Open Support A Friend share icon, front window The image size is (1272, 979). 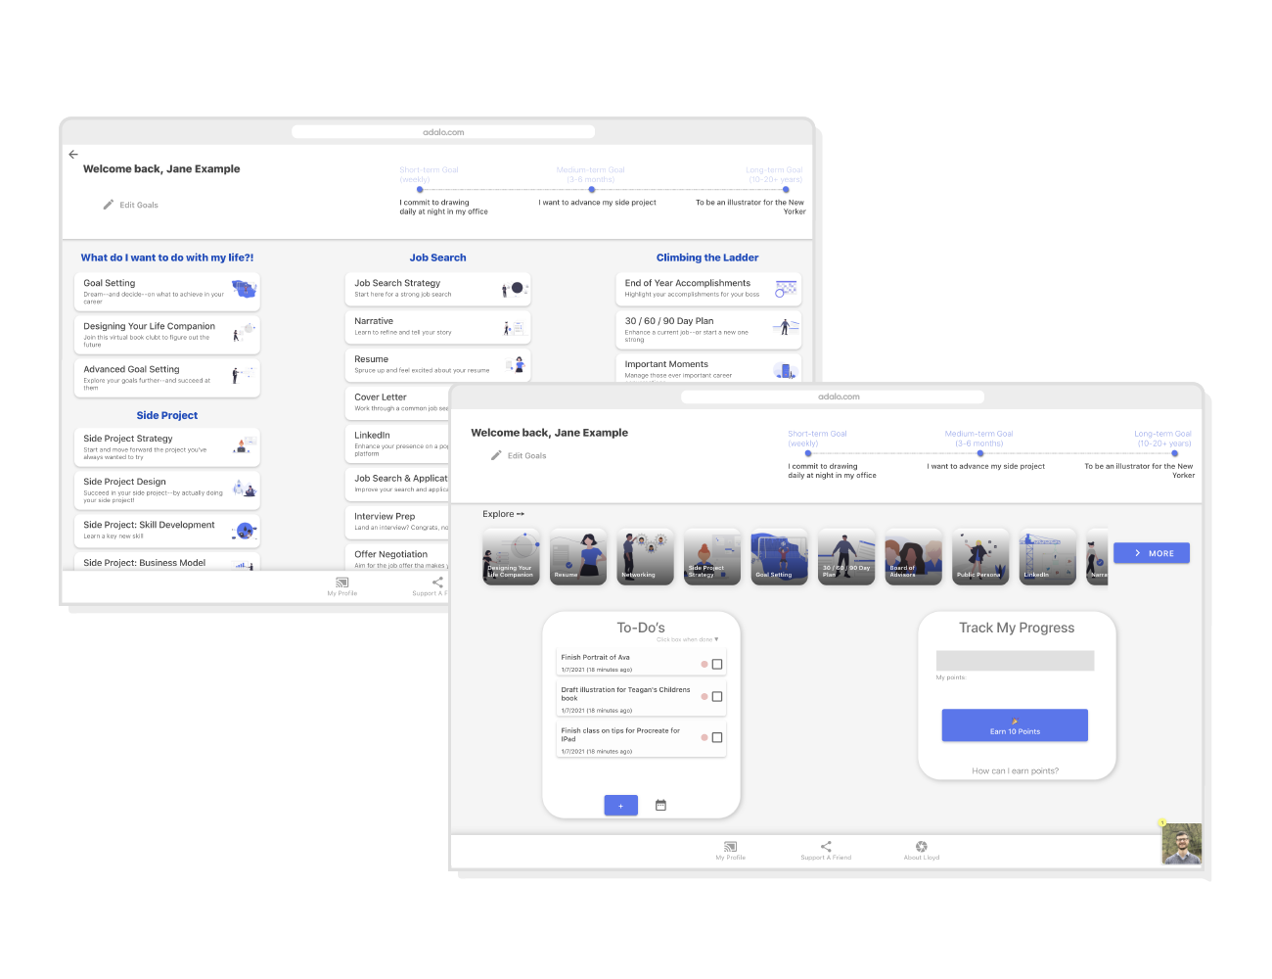[826, 847]
